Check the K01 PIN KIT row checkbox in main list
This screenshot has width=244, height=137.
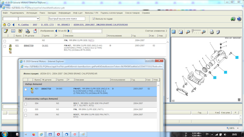pyautogui.click(x=5, y=46)
